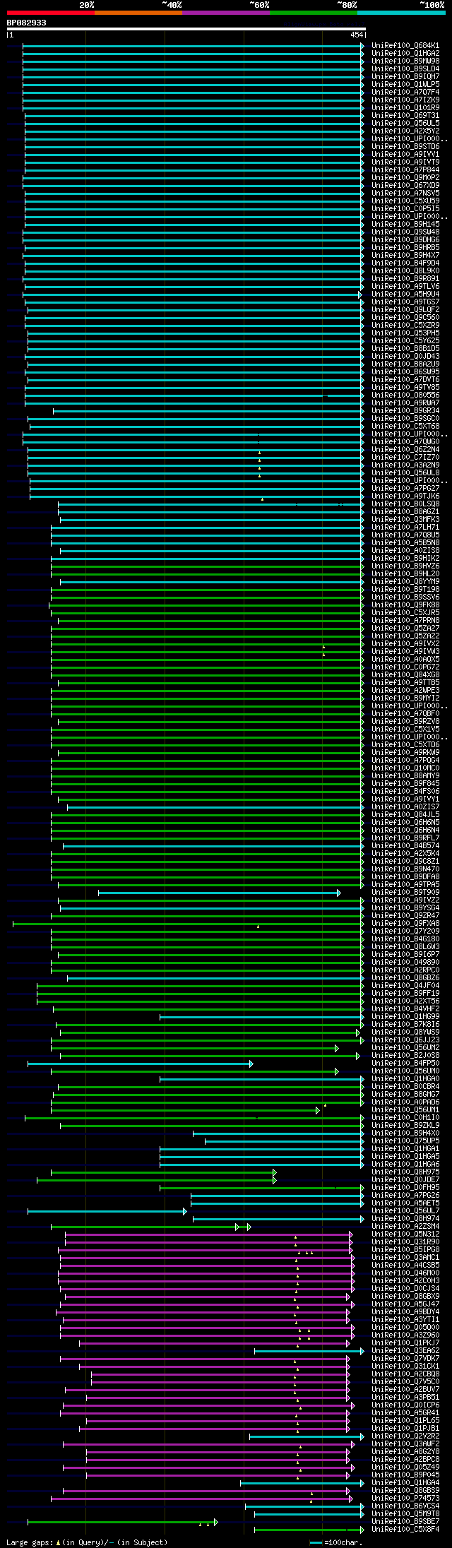Click label UniRef100_Q8H975

[x=405, y=1172]
